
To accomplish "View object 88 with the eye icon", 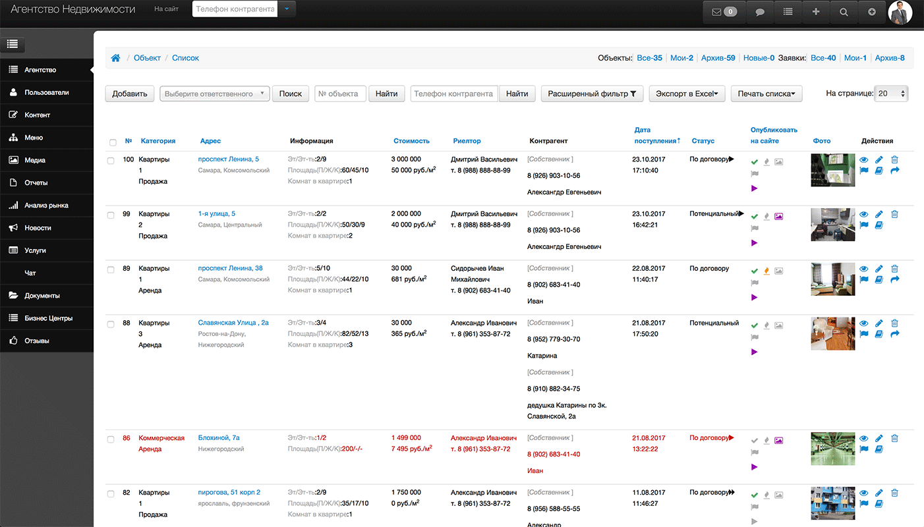I will 864,323.
